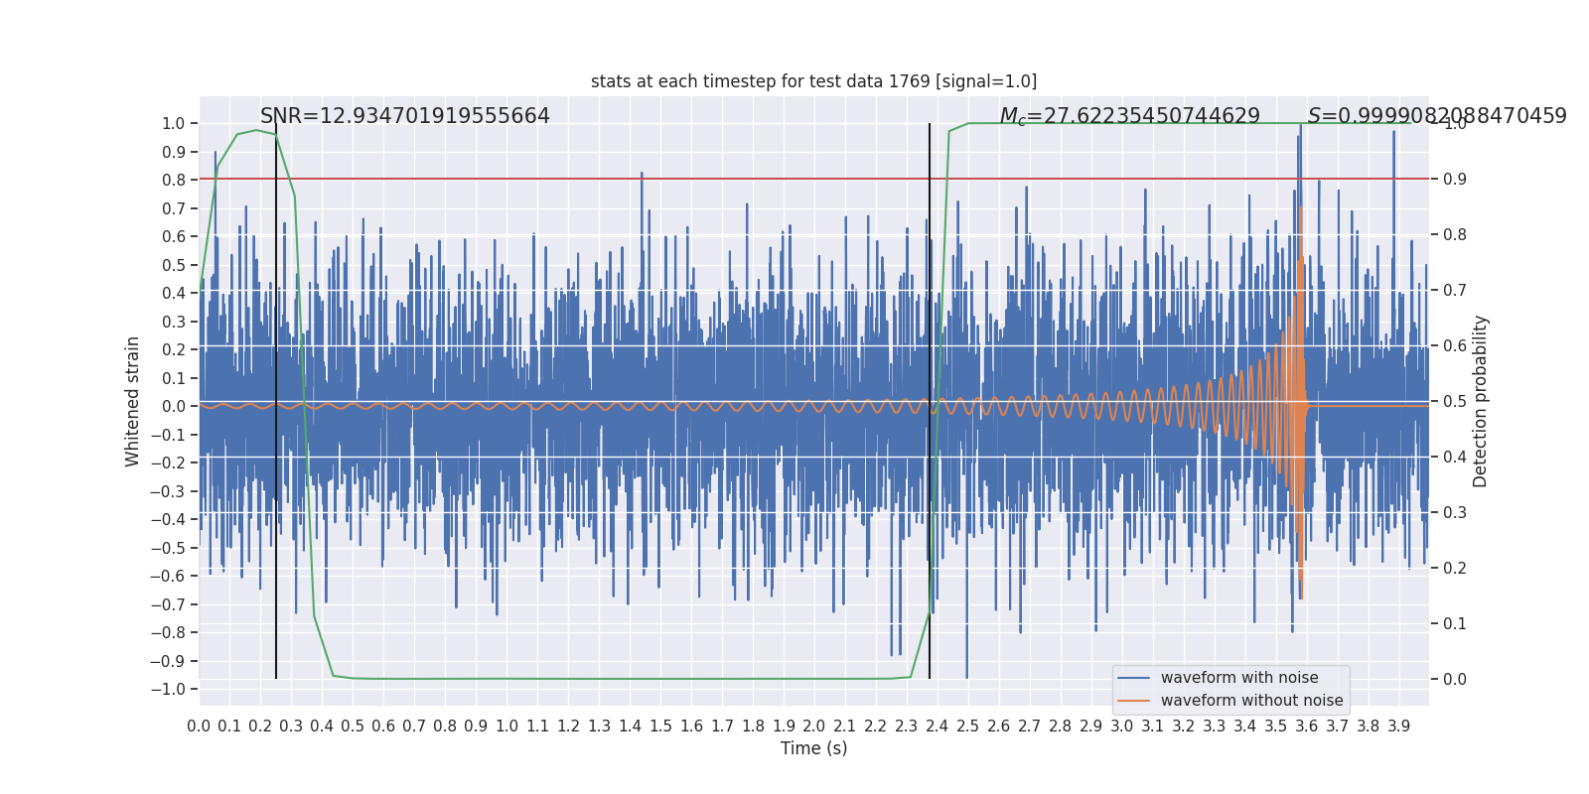
Task: Click the x-axis tick label 1.0
Action: point(506,727)
